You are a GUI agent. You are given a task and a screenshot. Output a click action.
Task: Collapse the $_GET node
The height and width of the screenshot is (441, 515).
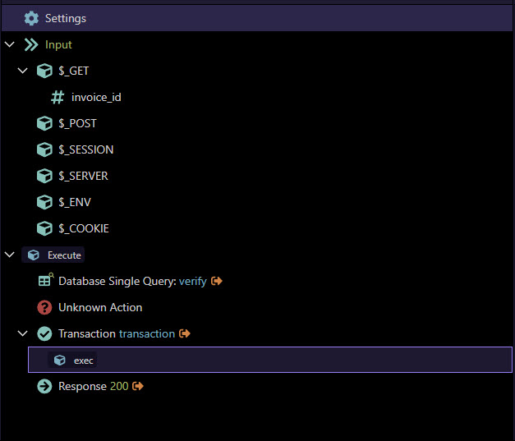point(22,71)
